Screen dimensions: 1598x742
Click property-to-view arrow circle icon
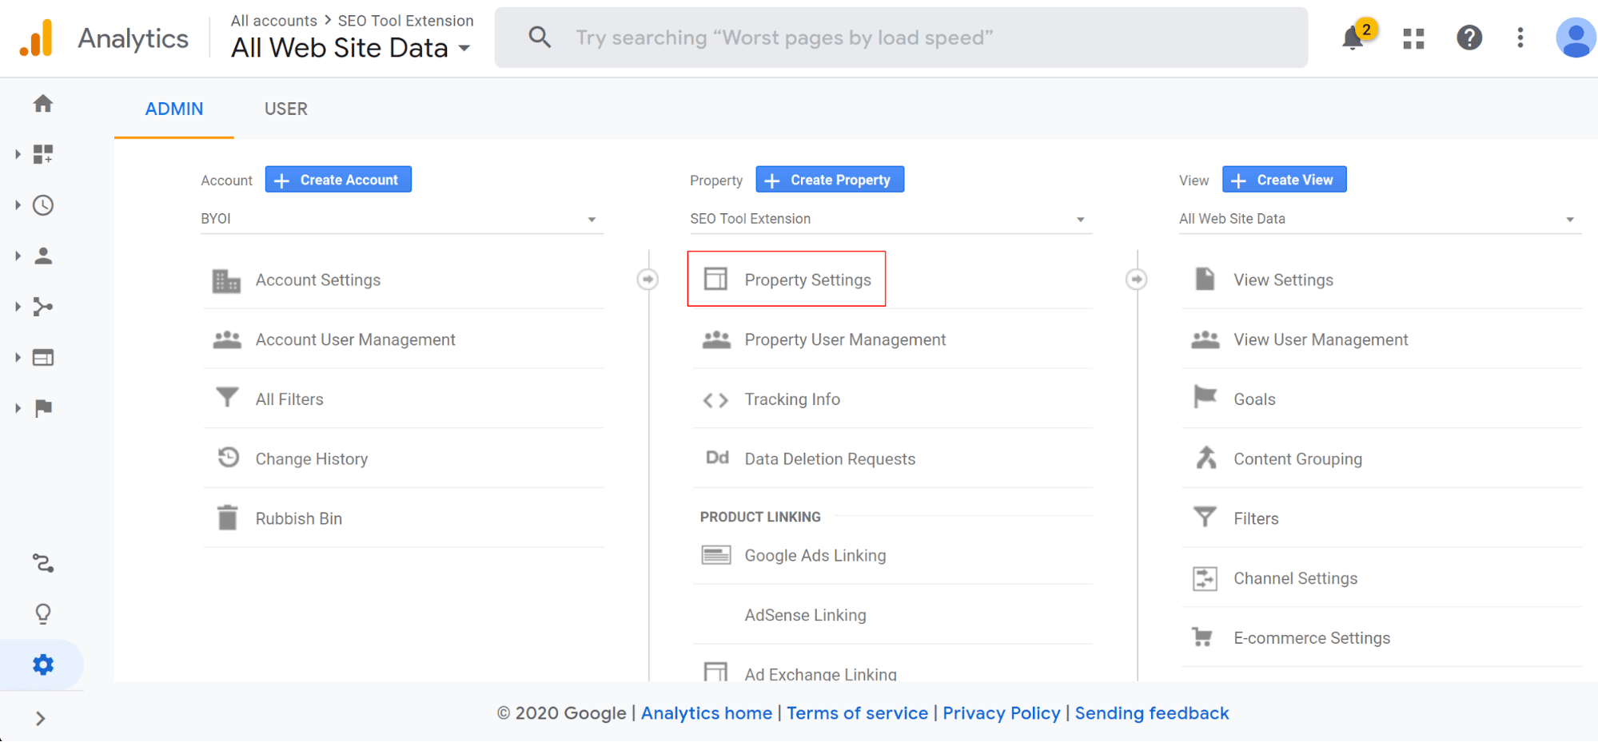(x=1137, y=280)
